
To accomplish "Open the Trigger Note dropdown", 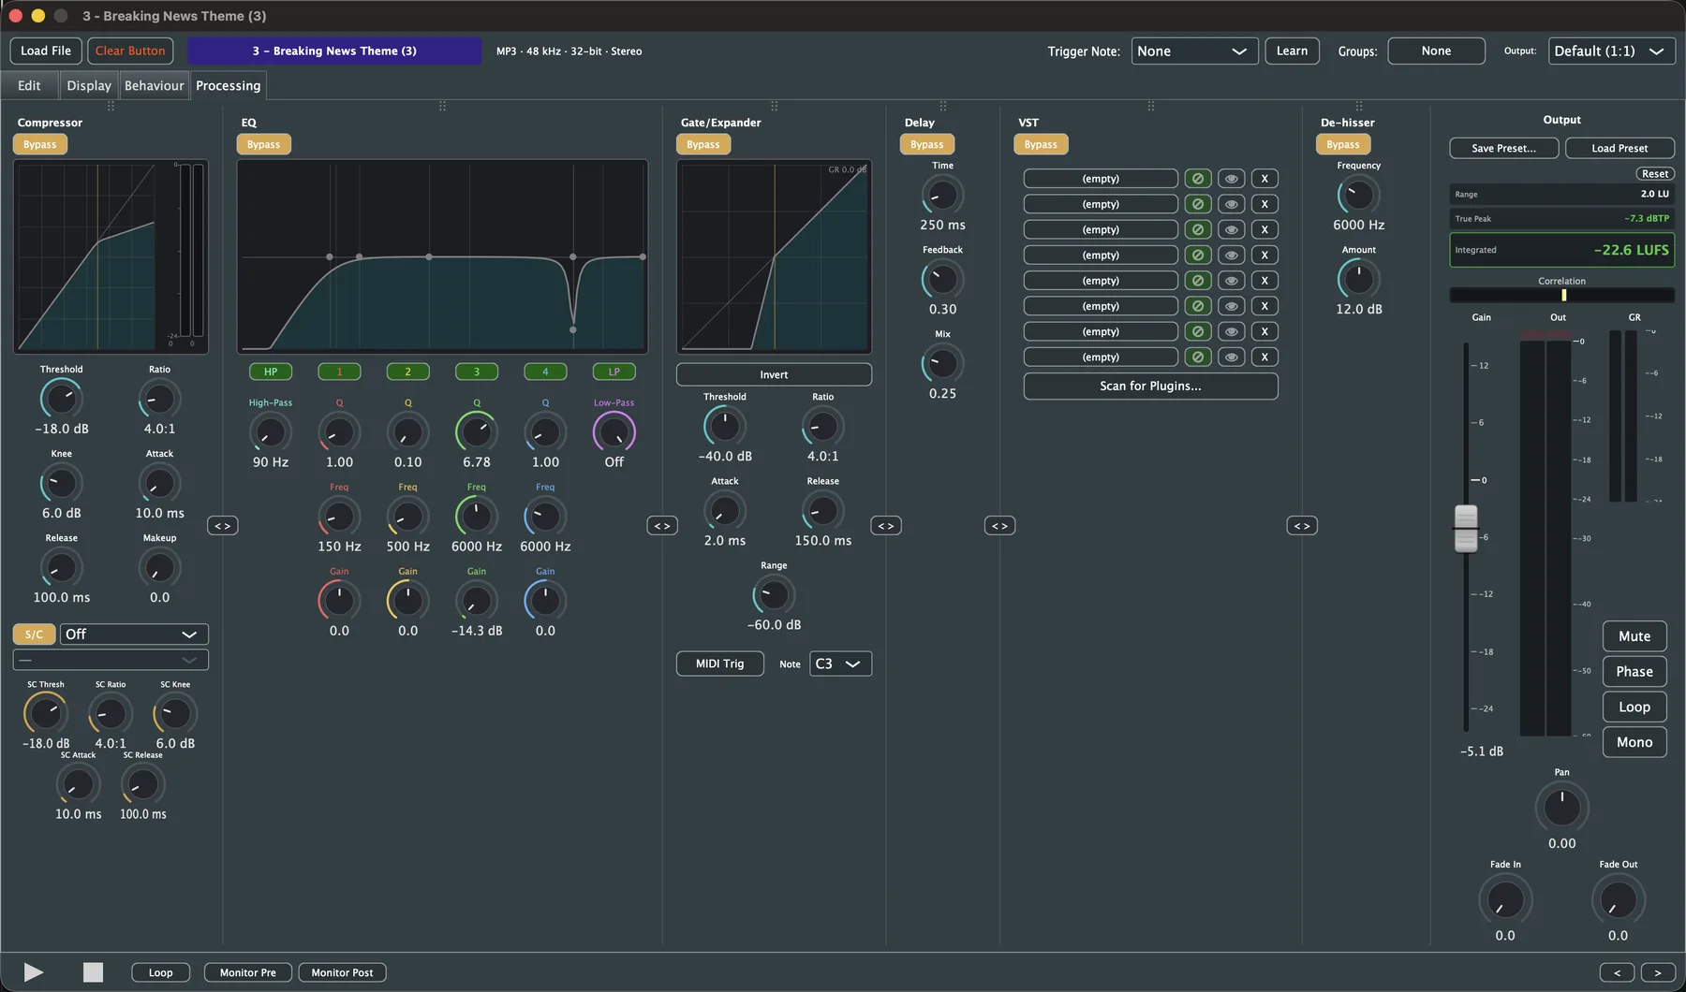I will click(x=1194, y=51).
